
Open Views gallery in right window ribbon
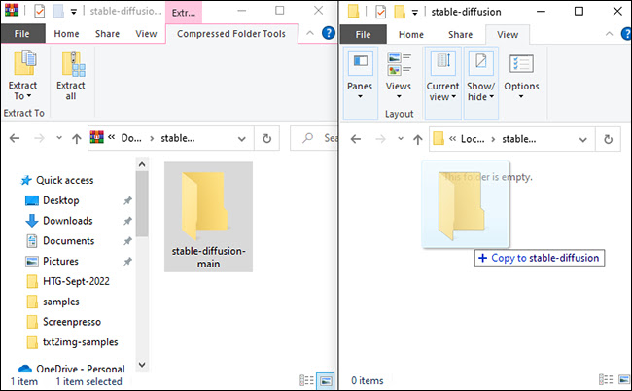(399, 75)
